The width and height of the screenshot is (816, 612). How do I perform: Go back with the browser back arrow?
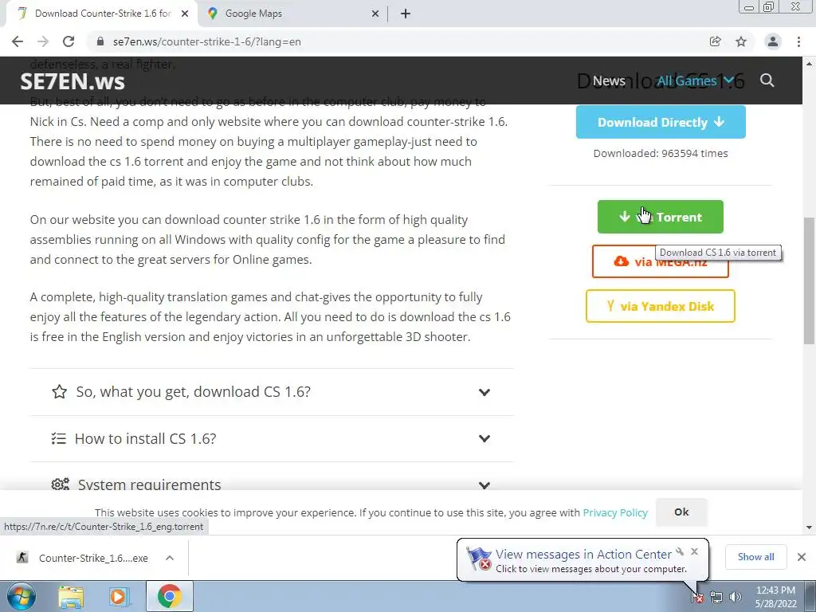(x=18, y=41)
